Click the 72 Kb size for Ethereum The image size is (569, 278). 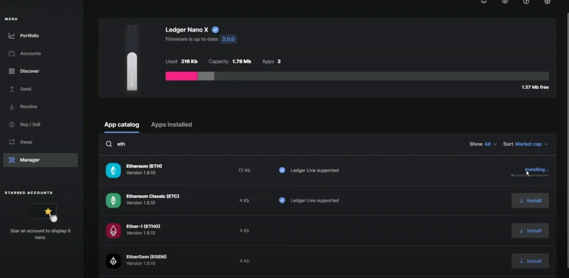point(244,170)
